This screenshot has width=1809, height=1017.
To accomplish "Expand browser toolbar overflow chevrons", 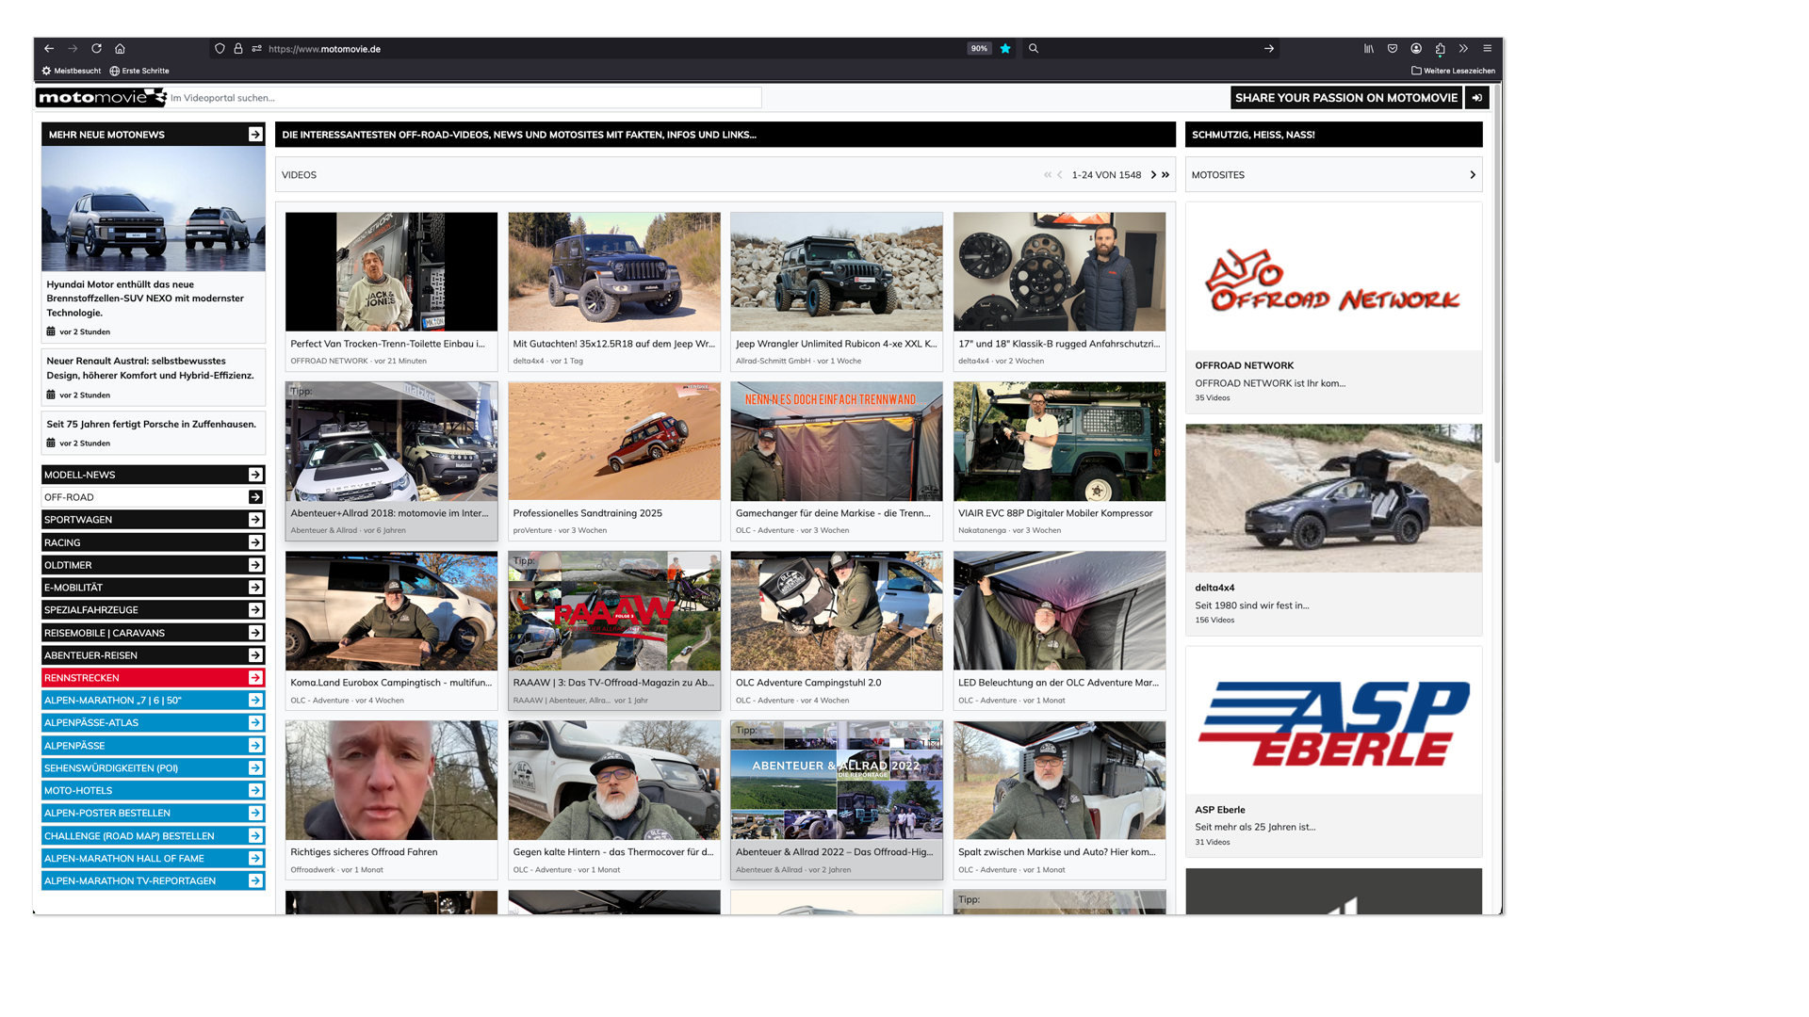I will (1463, 49).
